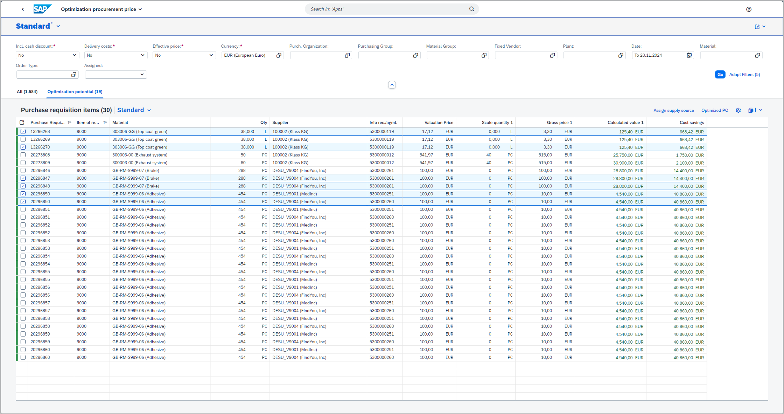Export the table to a spreadsheet

(x=751, y=110)
